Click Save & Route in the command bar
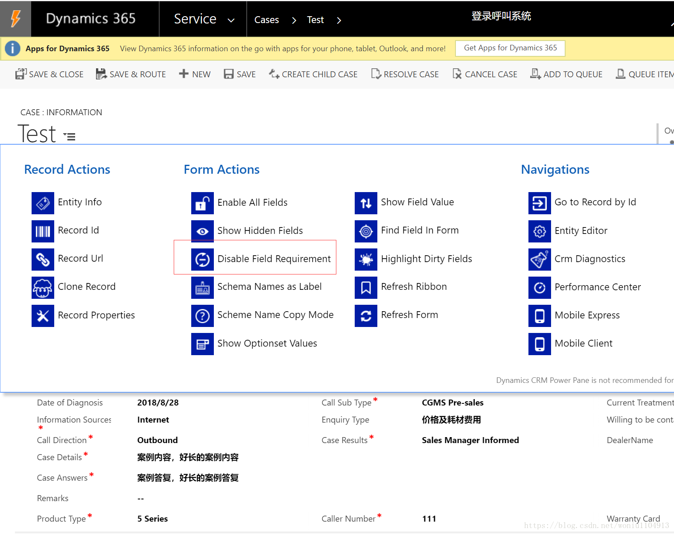674x534 pixels. pyautogui.click(x=131, y=74)
